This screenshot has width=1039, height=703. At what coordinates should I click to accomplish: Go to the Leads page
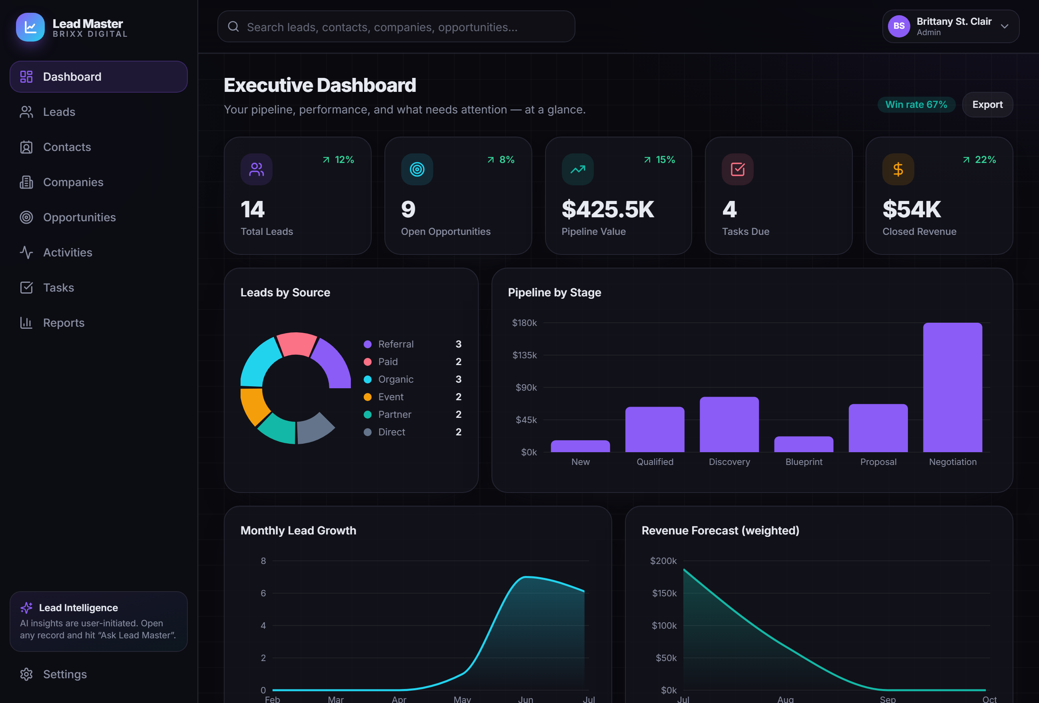pos(98,112)
